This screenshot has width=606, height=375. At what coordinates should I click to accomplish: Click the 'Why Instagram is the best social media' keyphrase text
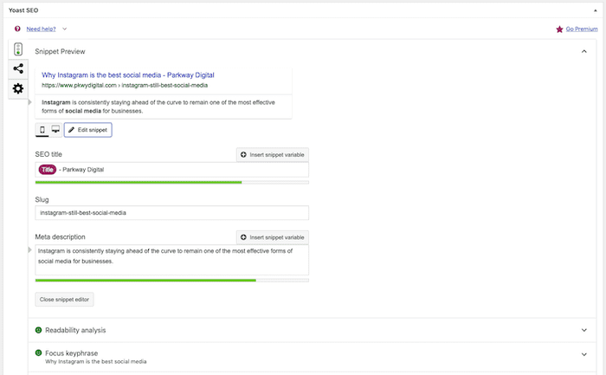[x=96, y=361]
